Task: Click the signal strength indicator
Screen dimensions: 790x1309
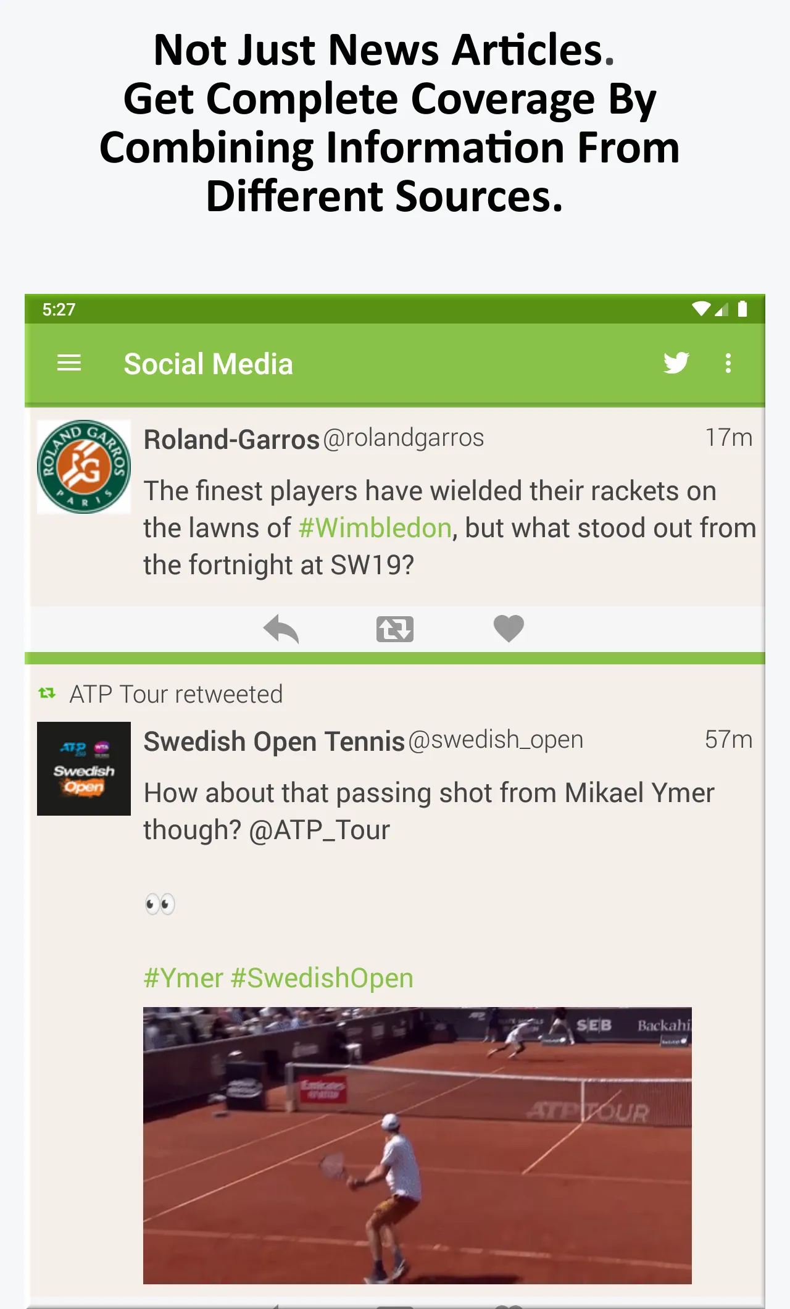Action: 722,309
